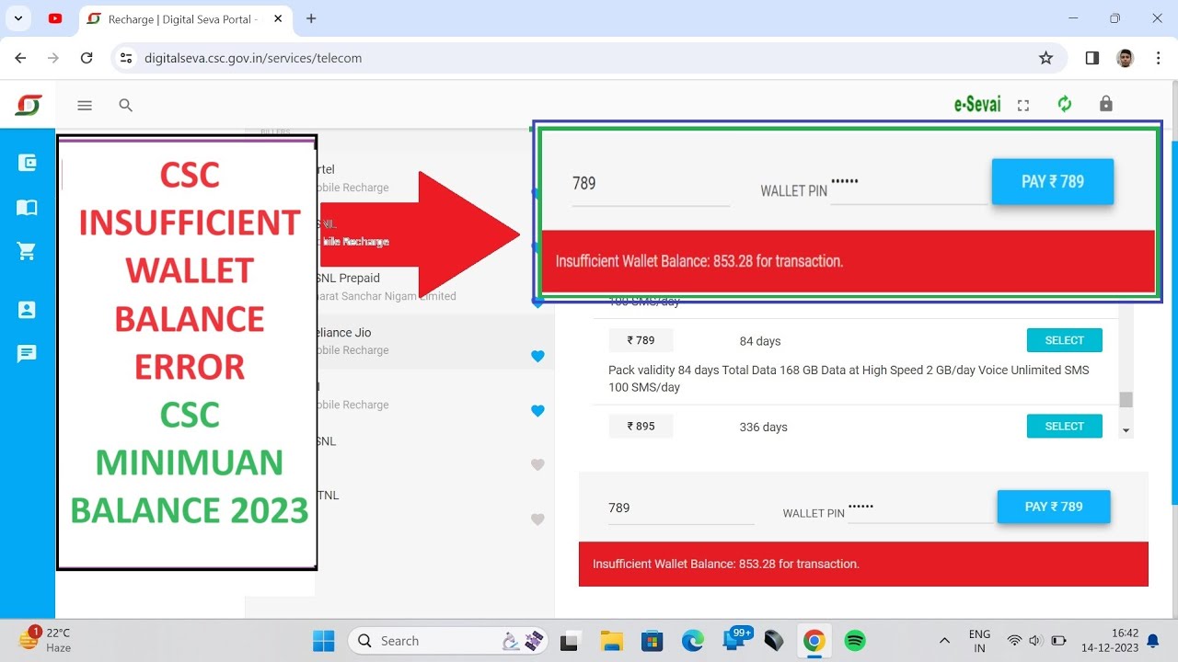This screenshot has width=1178, height=662.
Task: Open the volume control in the tray
Action: tap(1036, 641)
